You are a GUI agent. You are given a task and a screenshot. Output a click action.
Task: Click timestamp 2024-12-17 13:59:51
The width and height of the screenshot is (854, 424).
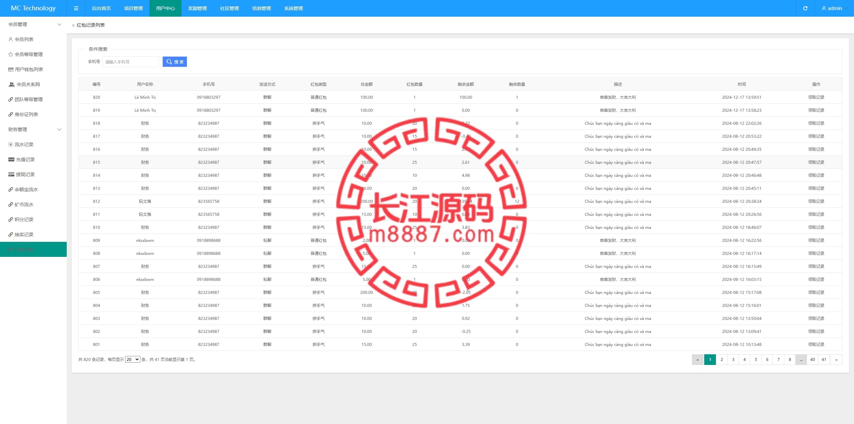[x=742, y=97]
